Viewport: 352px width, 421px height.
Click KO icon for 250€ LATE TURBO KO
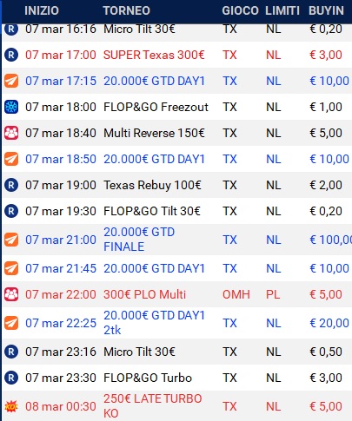click(x=11, y=406)
